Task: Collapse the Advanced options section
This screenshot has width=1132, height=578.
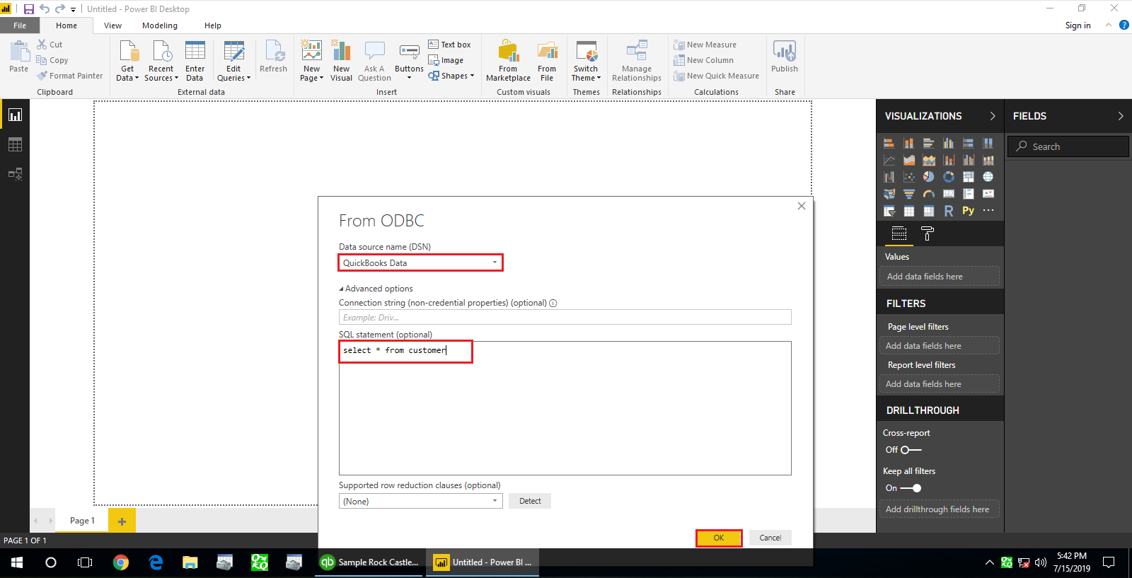Action: point(376,289)
